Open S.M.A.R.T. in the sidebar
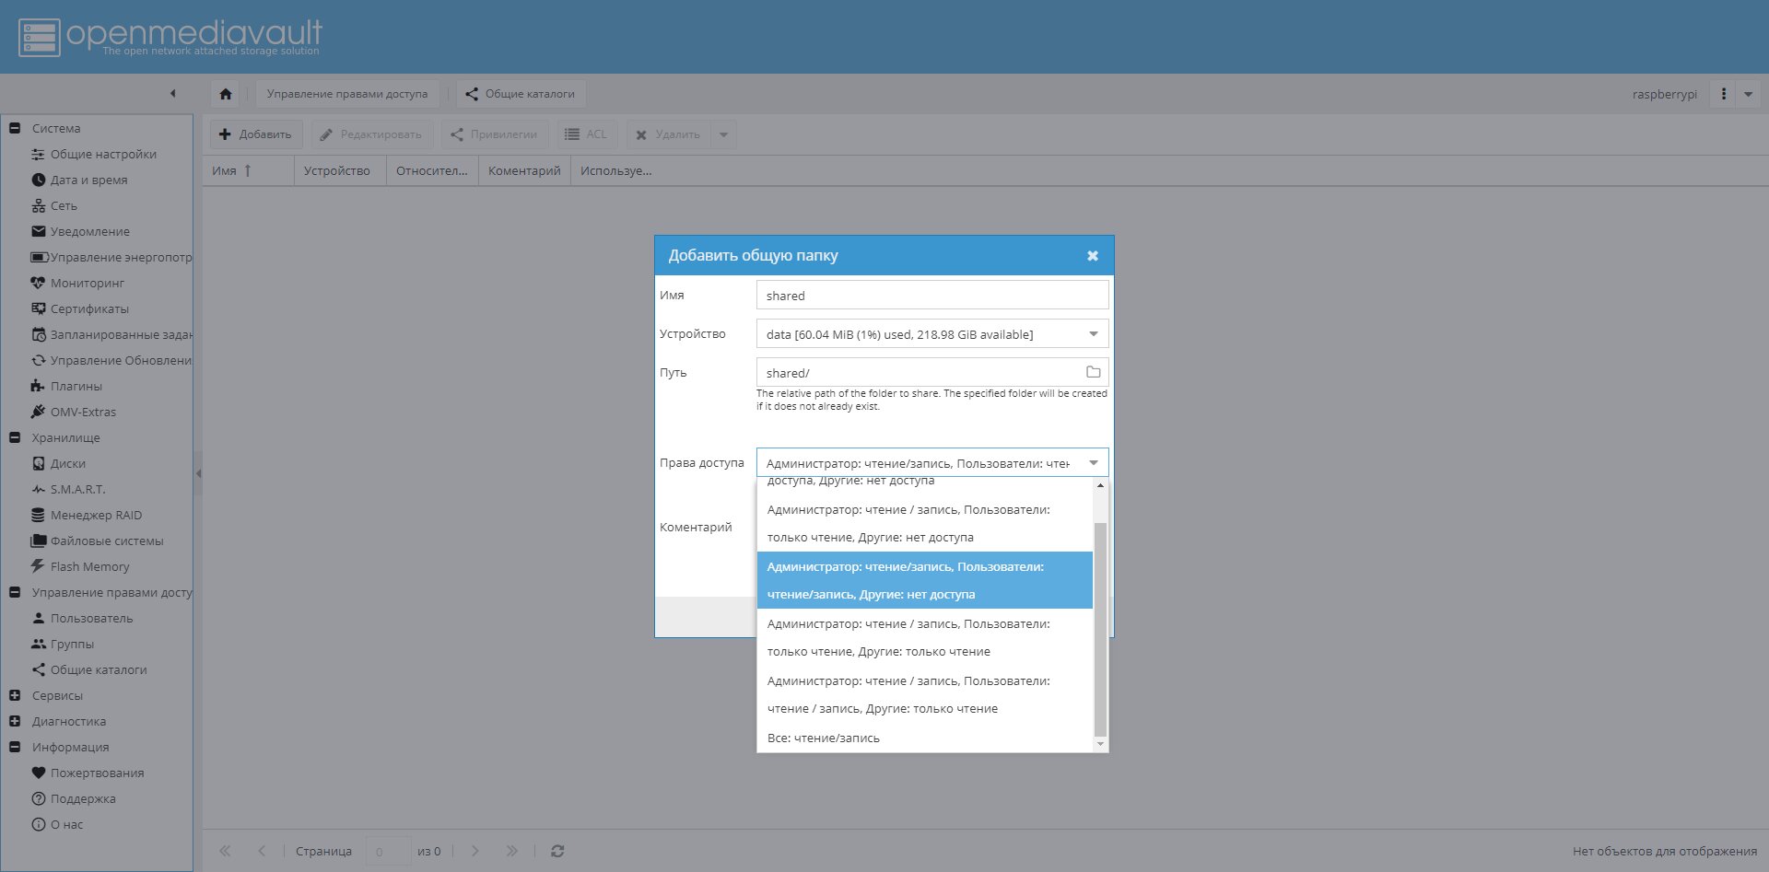 pyautogui.click(x=77, y=489)
